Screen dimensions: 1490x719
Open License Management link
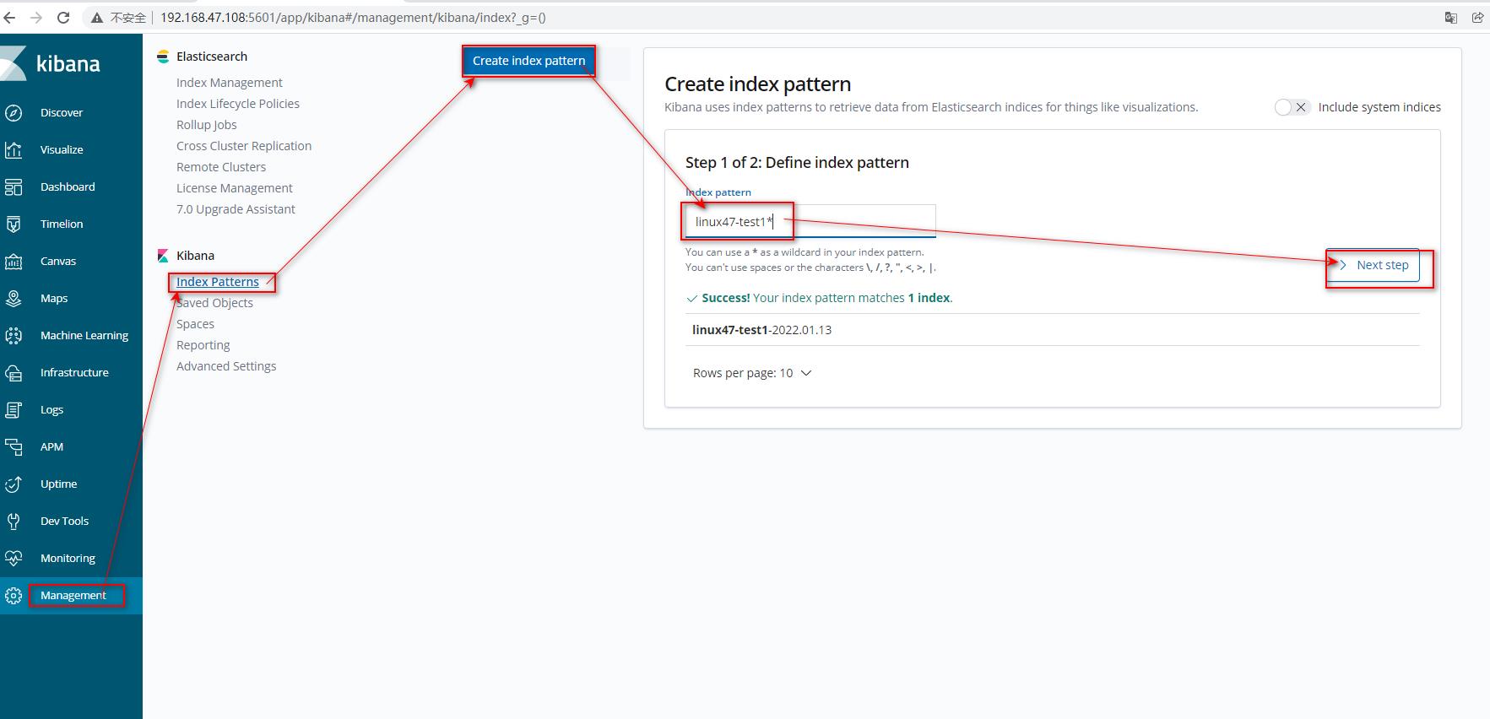point(235,188)
